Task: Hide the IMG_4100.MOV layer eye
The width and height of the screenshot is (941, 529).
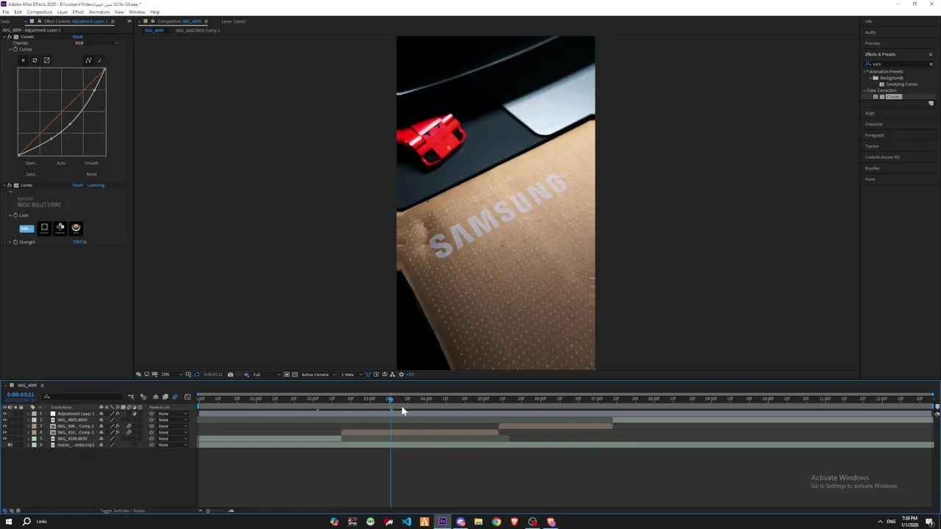Action: [x=4, y=439]
